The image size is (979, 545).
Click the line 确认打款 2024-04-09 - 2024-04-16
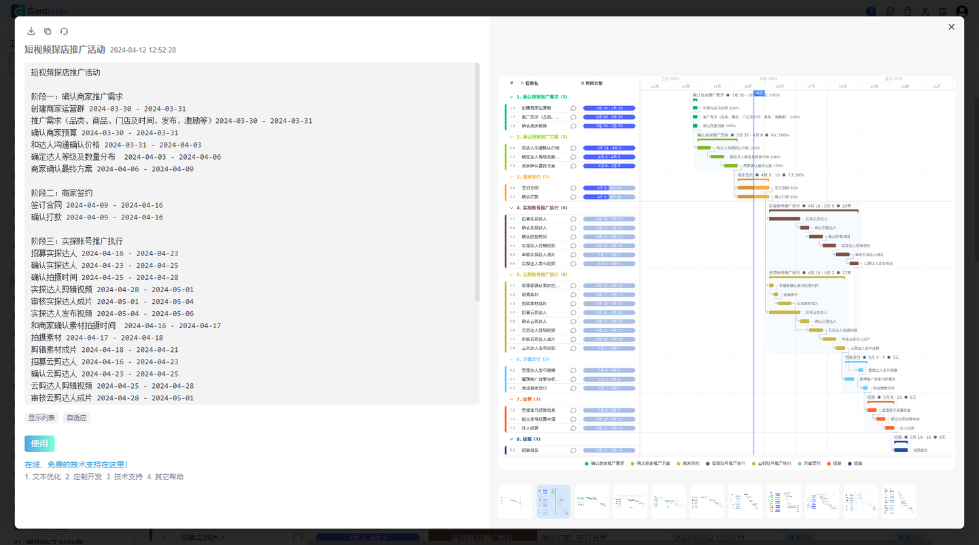[97, 217]
